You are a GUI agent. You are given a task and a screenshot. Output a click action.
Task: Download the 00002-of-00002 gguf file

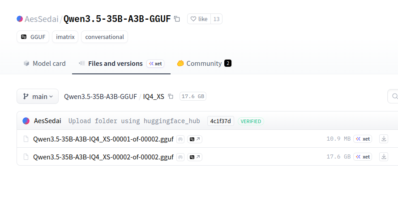tap(384, 157)
